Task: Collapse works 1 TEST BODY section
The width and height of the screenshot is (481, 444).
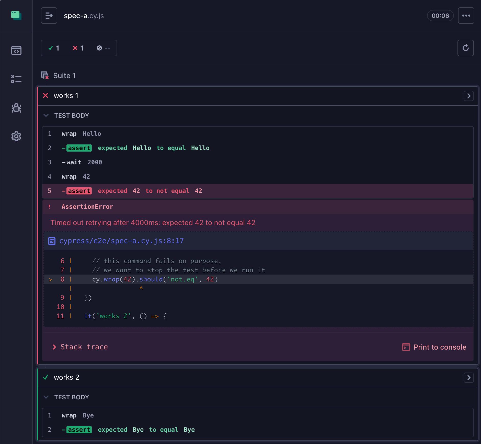Action: (72, 116)
